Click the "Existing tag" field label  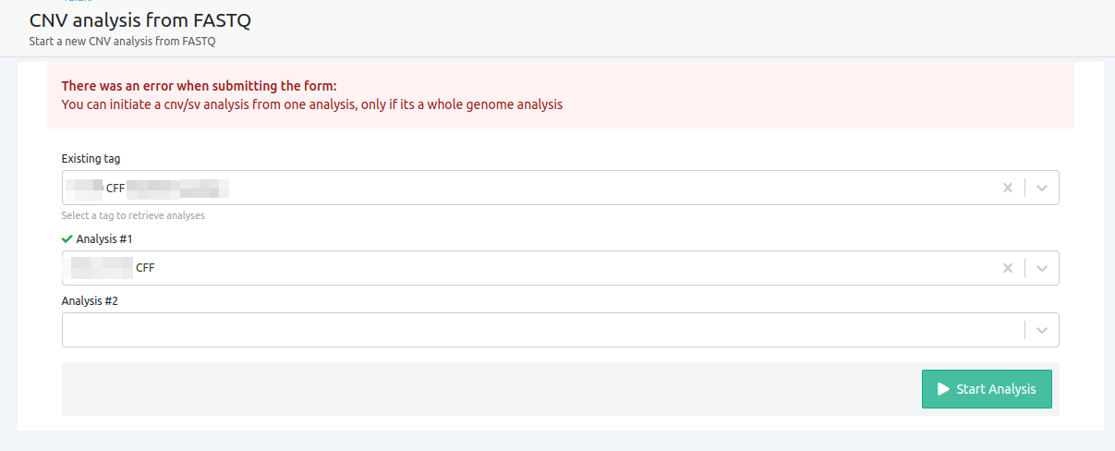pyautogui.click(x=91, y=159)
